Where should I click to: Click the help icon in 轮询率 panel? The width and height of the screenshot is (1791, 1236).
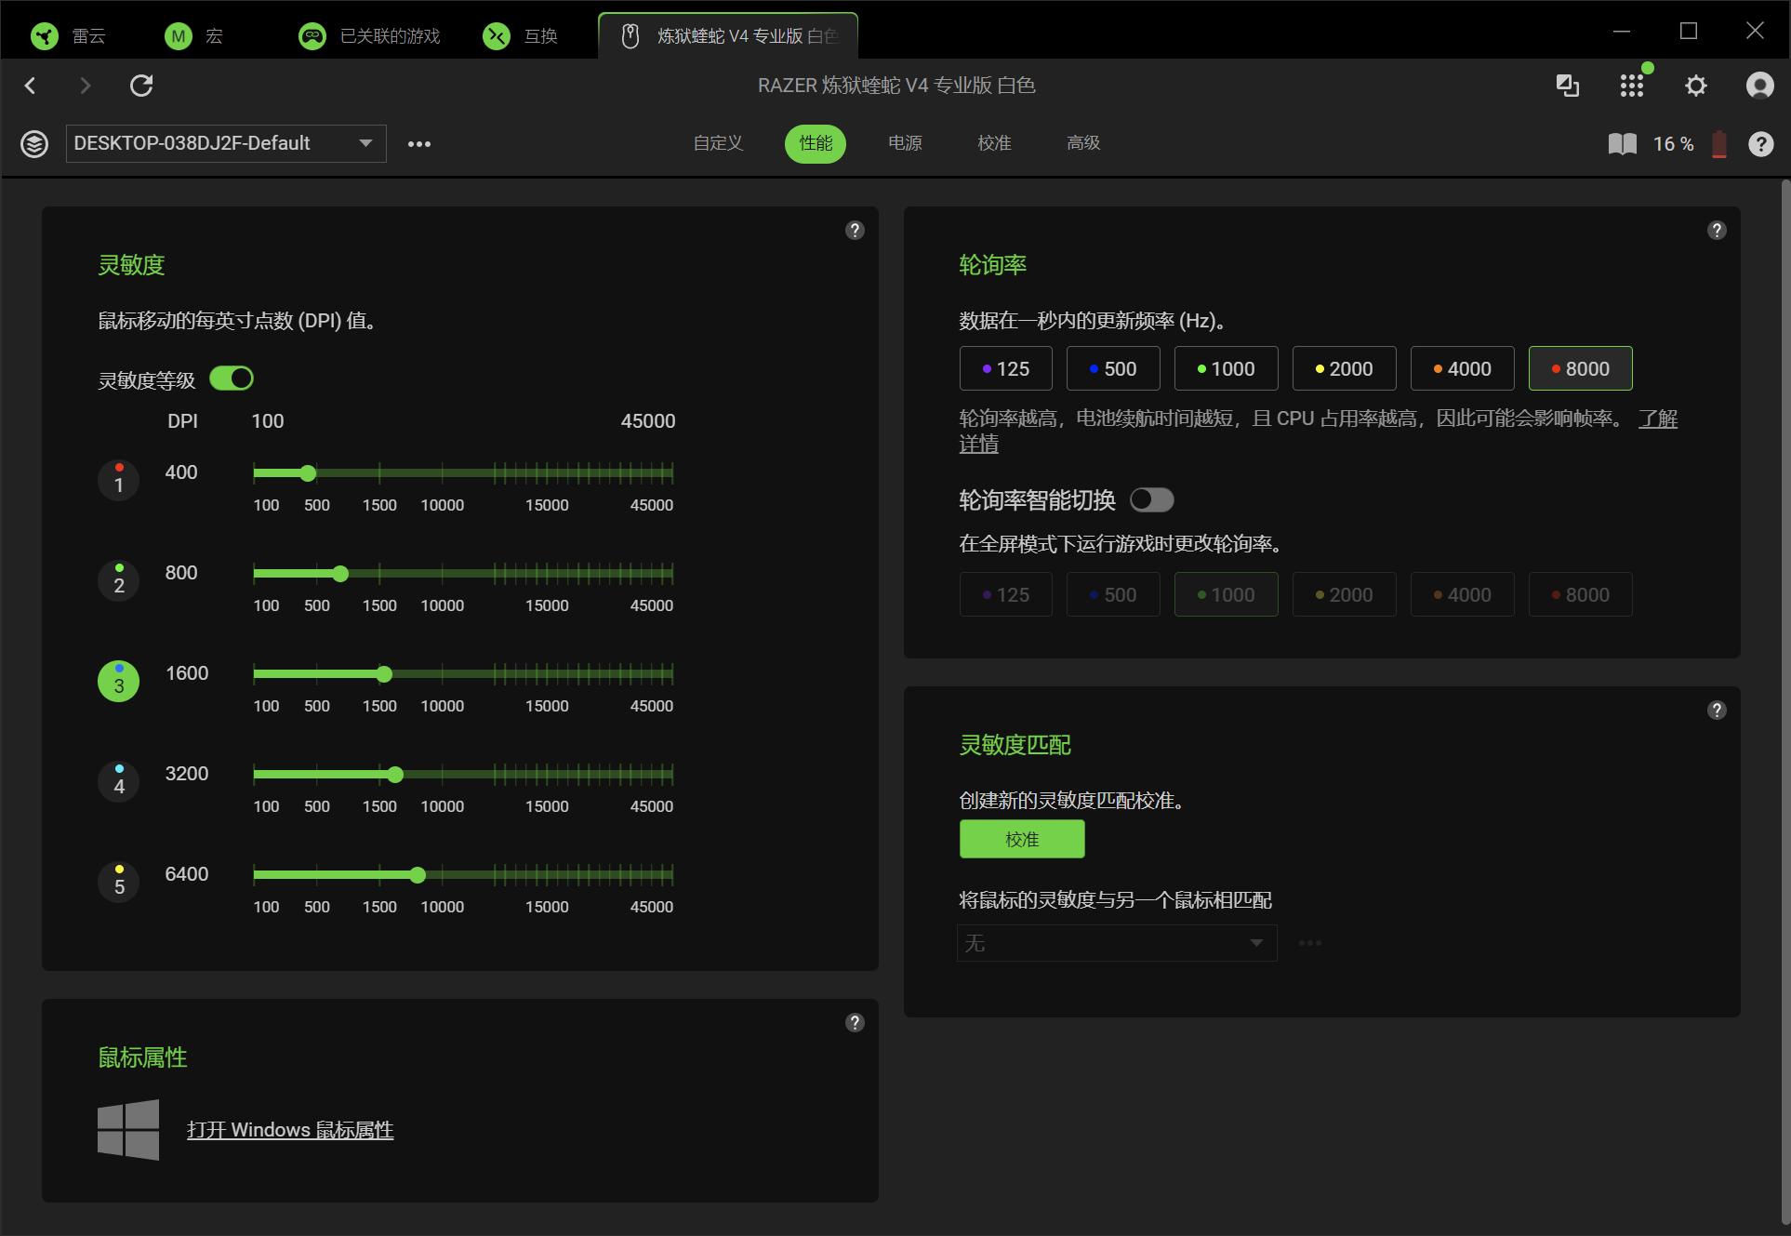1717,231
